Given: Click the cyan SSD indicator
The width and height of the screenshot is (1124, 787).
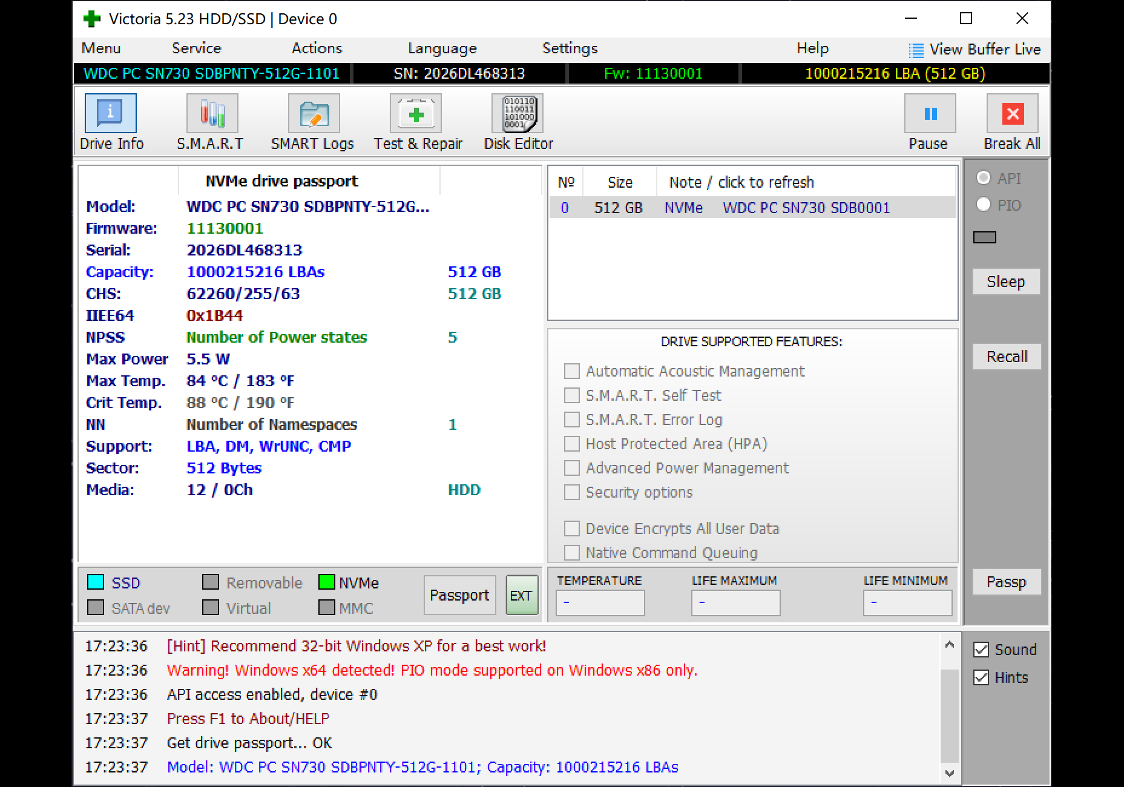Looking at the screenshot, I should pos(96,582).
